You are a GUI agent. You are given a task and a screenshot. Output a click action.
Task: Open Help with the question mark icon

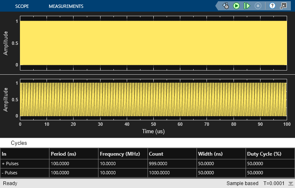coord(273,6)
